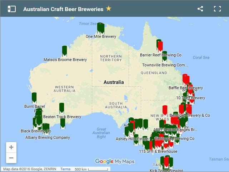The image size is (229, 172).
Task: Click the One Mile Brewery label
Action: point(101,36)
